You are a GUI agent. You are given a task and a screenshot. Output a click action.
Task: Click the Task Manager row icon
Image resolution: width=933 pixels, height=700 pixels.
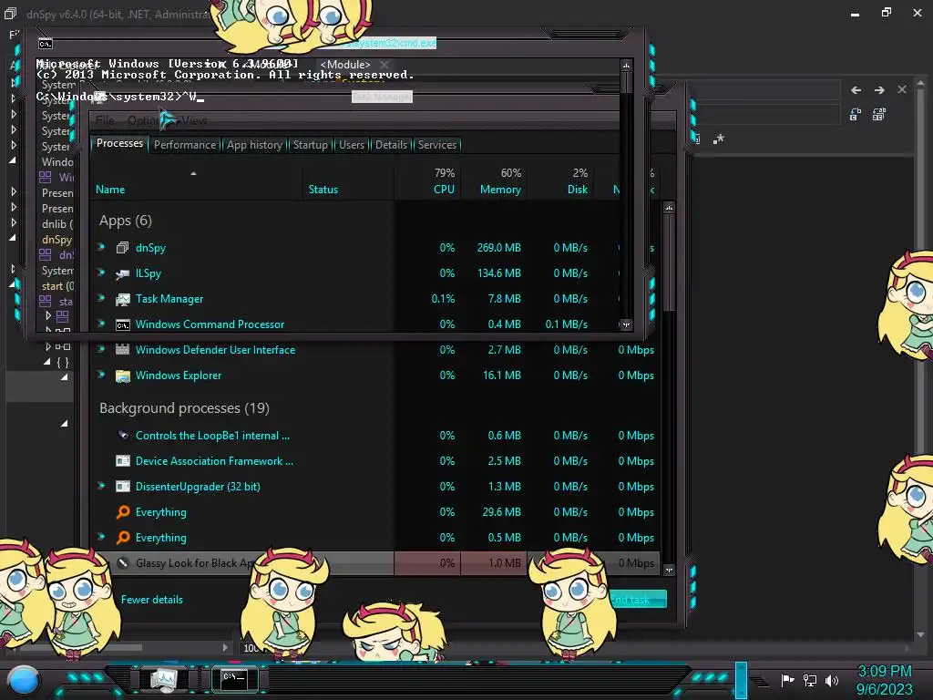123,299
